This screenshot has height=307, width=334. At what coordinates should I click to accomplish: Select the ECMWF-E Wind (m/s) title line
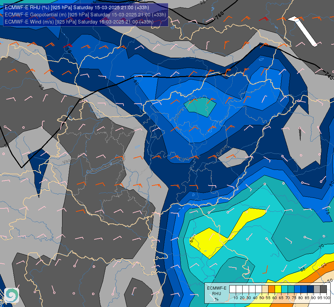pos(79,22)
